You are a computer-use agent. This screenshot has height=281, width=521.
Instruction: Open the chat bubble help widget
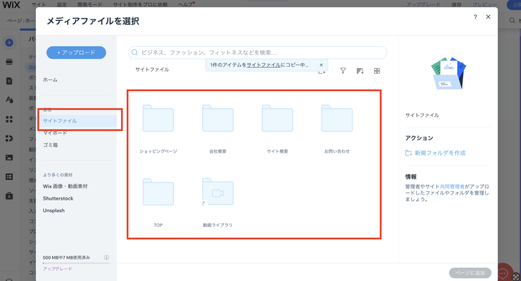click(502, 273)
